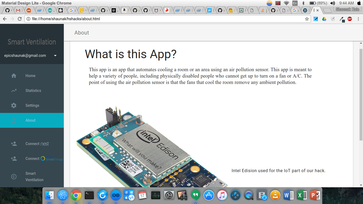The width and height of the screenshot is (363, 204).
Task: Click the Chrome forward arrow
Action: tap(12, 19)
